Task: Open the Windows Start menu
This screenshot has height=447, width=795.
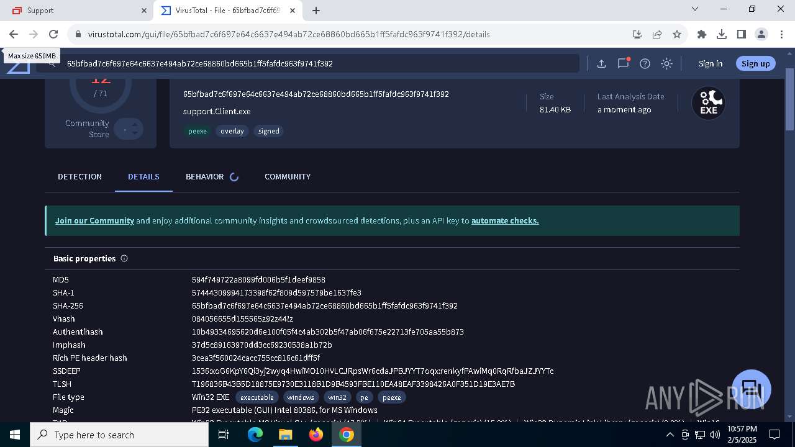Action: 15,435
